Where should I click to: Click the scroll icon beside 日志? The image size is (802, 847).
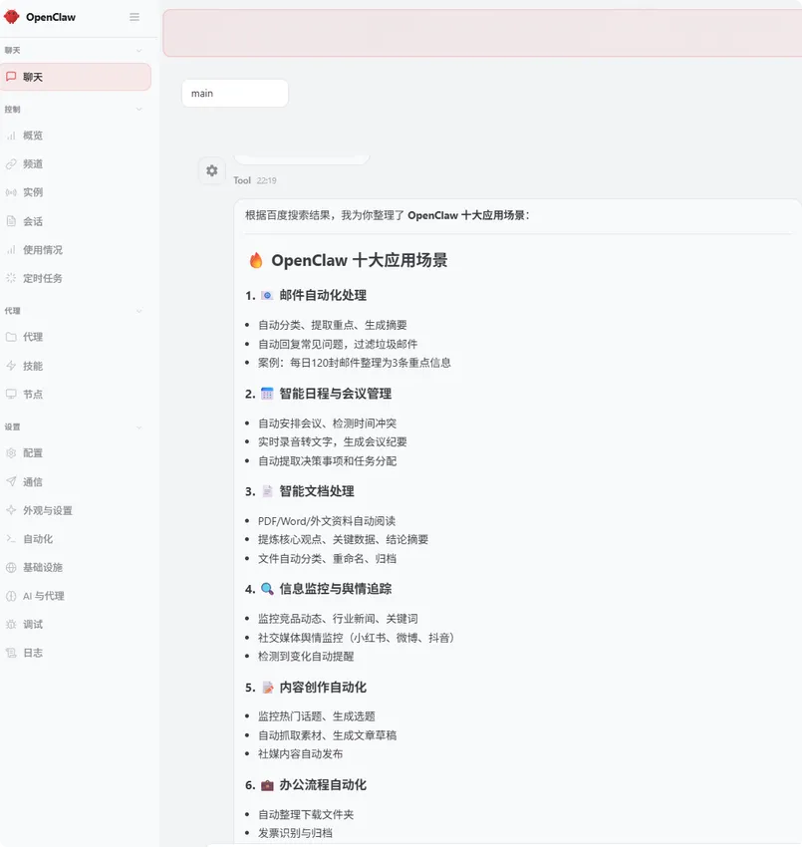[11, 653]
